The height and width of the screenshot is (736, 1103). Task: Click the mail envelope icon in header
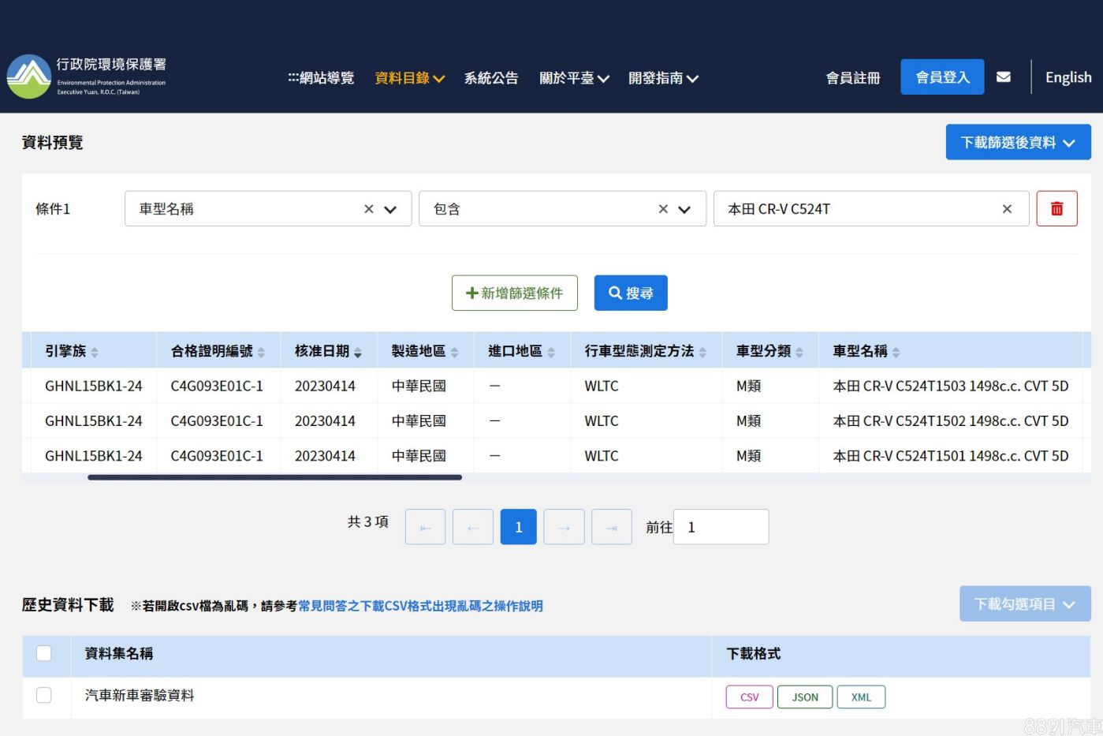1003,77
